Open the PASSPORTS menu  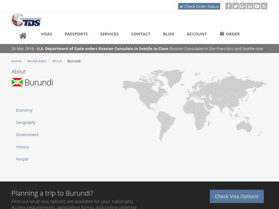click(76, 34)
